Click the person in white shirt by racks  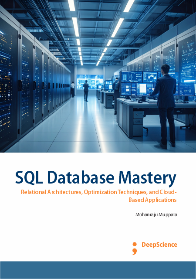click(73, 89)
